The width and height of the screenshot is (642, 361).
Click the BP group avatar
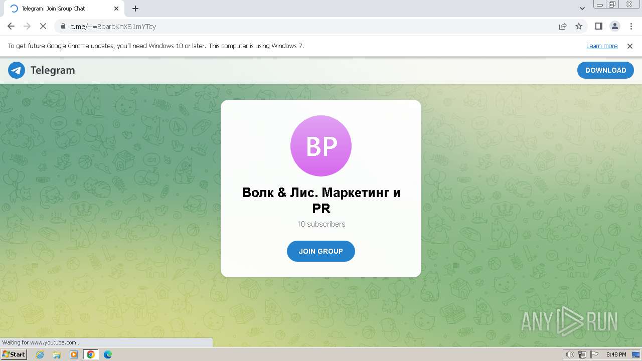321,146
